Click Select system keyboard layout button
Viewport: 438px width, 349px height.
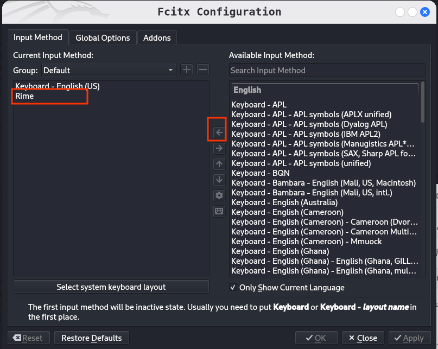[111, 287]
